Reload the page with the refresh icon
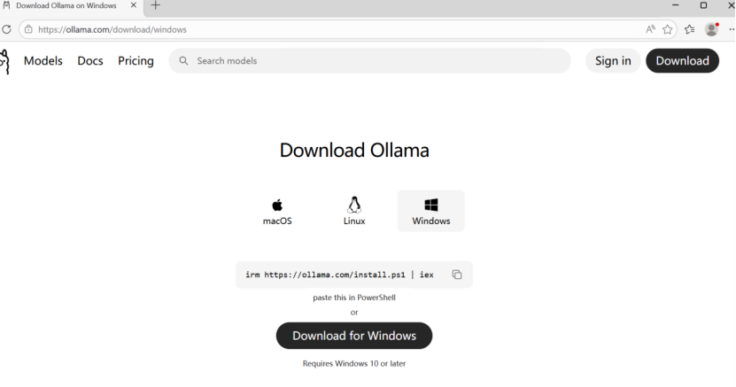 coord(6,29)
